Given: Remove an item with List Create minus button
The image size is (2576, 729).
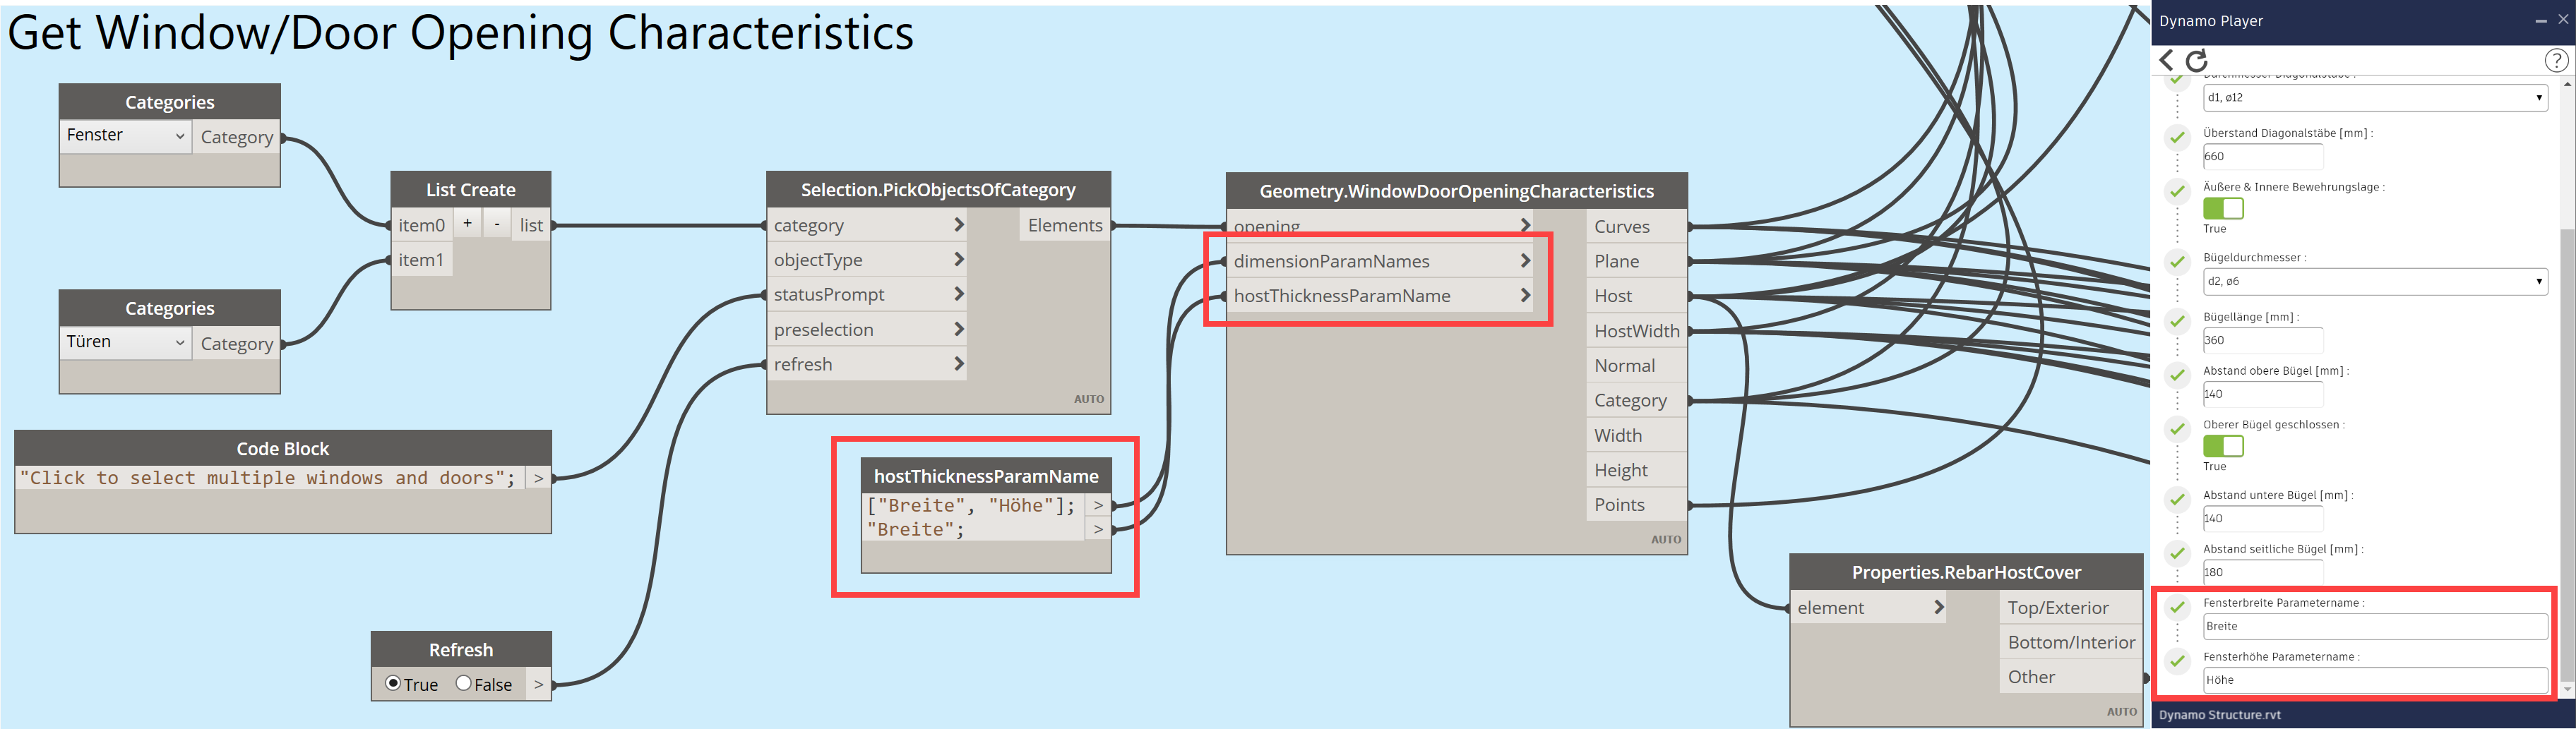Looking at the screenshot, I should coord(497,224).
